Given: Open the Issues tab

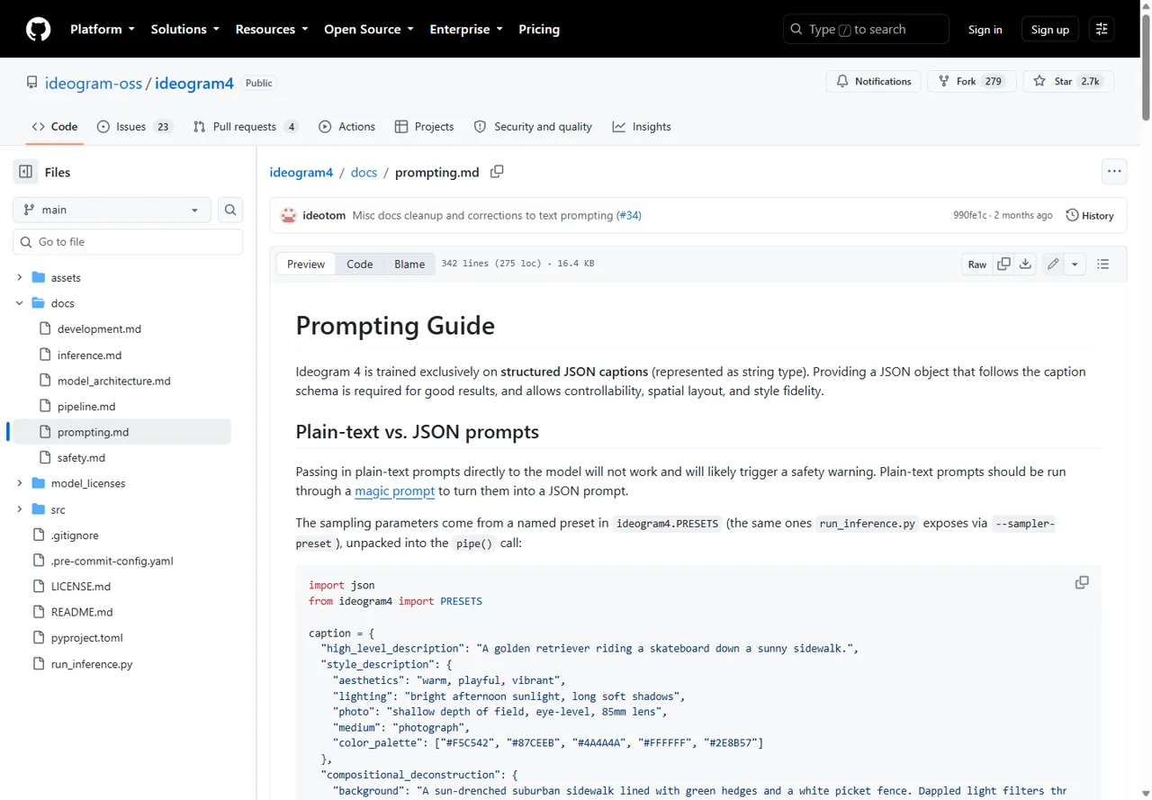Looking at the screenshot, I should coord(133,127).
